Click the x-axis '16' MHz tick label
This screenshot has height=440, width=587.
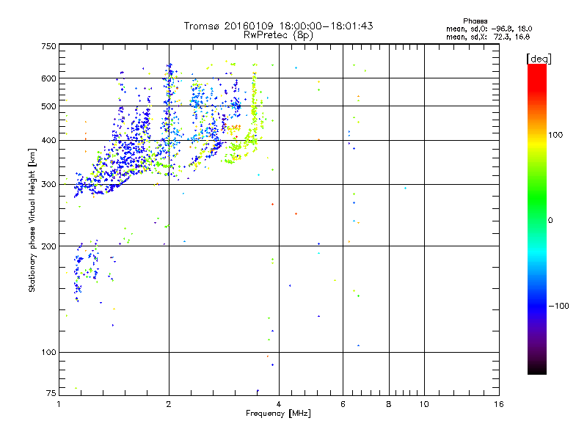(499, 404)
